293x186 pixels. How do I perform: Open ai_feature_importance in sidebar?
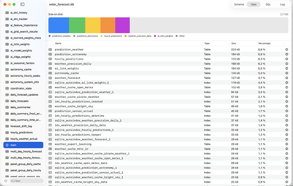pyautogui.click(x=23, y=25)
